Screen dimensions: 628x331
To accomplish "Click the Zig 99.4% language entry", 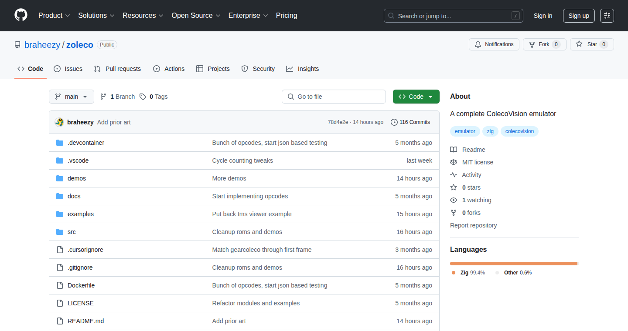I will click(x=468, y=273).
